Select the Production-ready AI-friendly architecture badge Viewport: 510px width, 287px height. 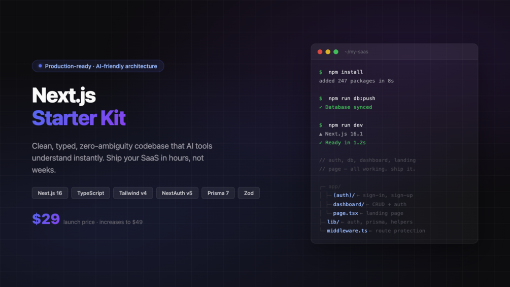pyautogui.click(x=98, y=66)
